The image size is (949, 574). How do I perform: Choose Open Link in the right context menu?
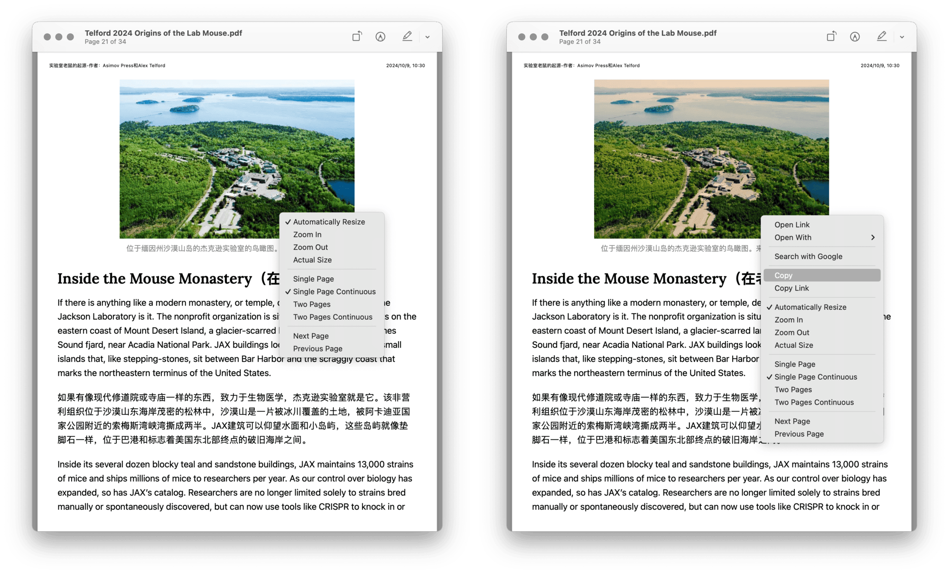(822, 225)
